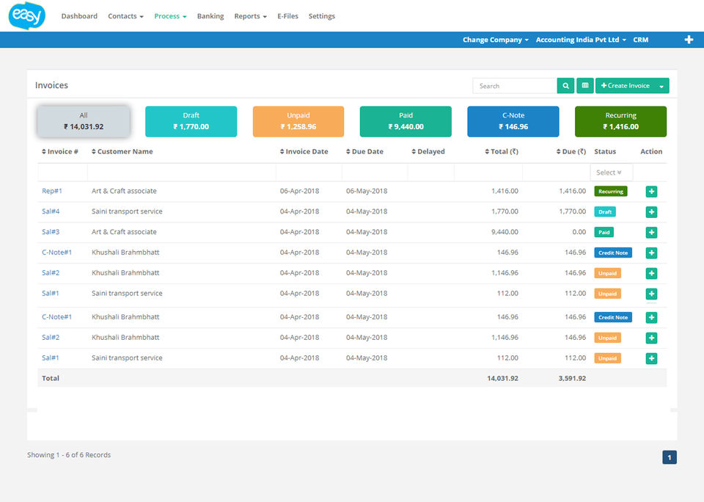The image size is (704, 502).
Task: Click the plus action icon for Rep#1 row
Action: 651,192
